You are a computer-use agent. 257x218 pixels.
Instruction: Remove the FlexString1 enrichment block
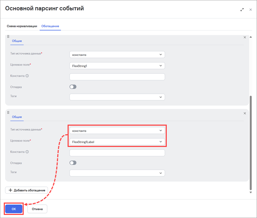coord(245,37)
